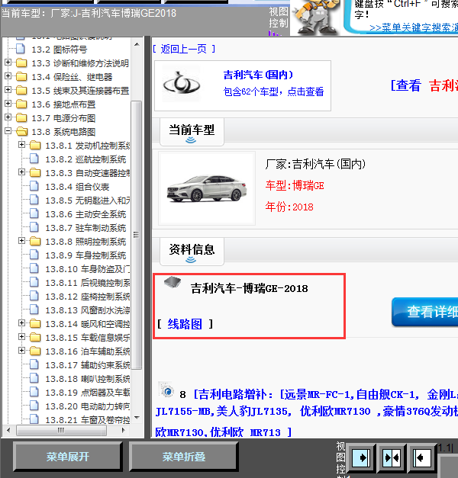Click the tree horizontal scrollbar thumb
458x478 pixels.
[61, 431]
